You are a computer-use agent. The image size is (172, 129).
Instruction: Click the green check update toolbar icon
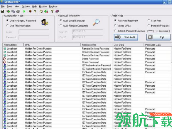[x=46, y=11]
